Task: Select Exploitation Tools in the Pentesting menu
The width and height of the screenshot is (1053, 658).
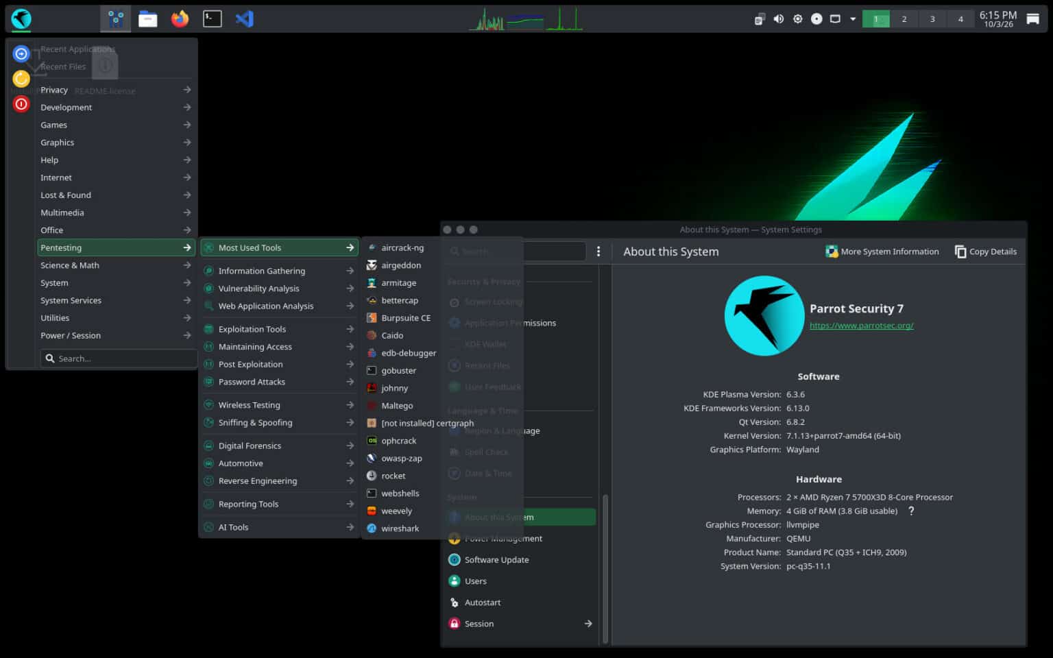Action: (279, 330)
